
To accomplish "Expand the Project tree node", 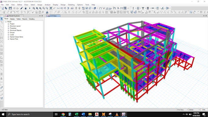I will point(8,24).
